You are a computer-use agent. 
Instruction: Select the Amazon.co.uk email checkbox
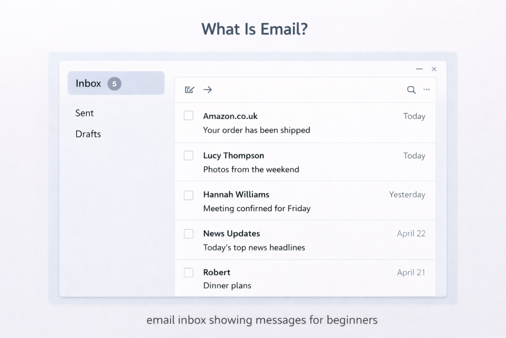pyautogui.click(x=188, y=116)
